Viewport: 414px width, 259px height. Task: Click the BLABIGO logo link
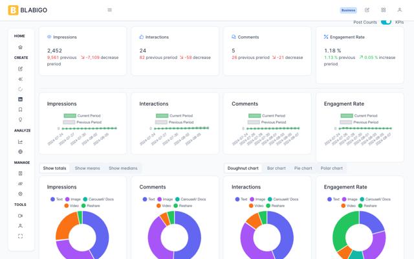(x=28, y=10)
